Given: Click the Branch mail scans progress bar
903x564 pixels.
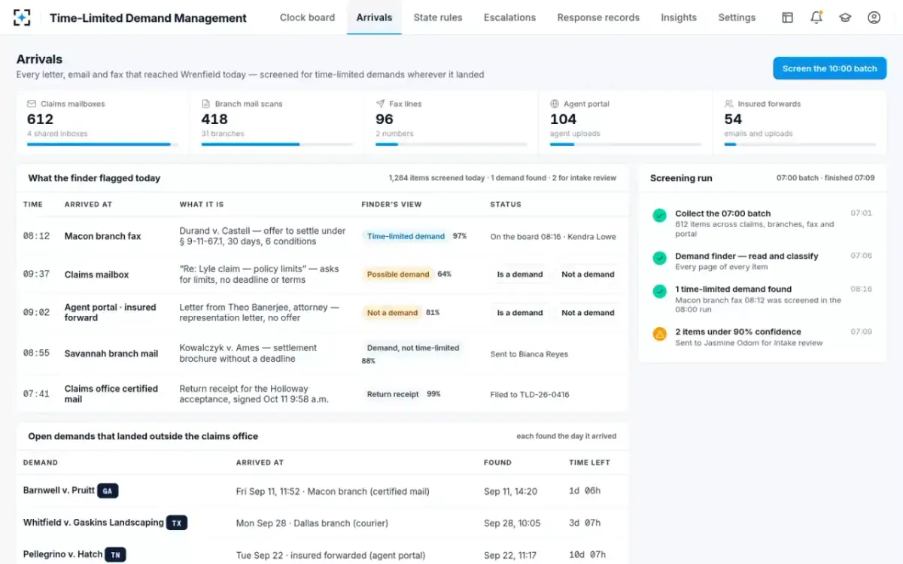Looking at the screenshot, I should (x=276, y=144).
